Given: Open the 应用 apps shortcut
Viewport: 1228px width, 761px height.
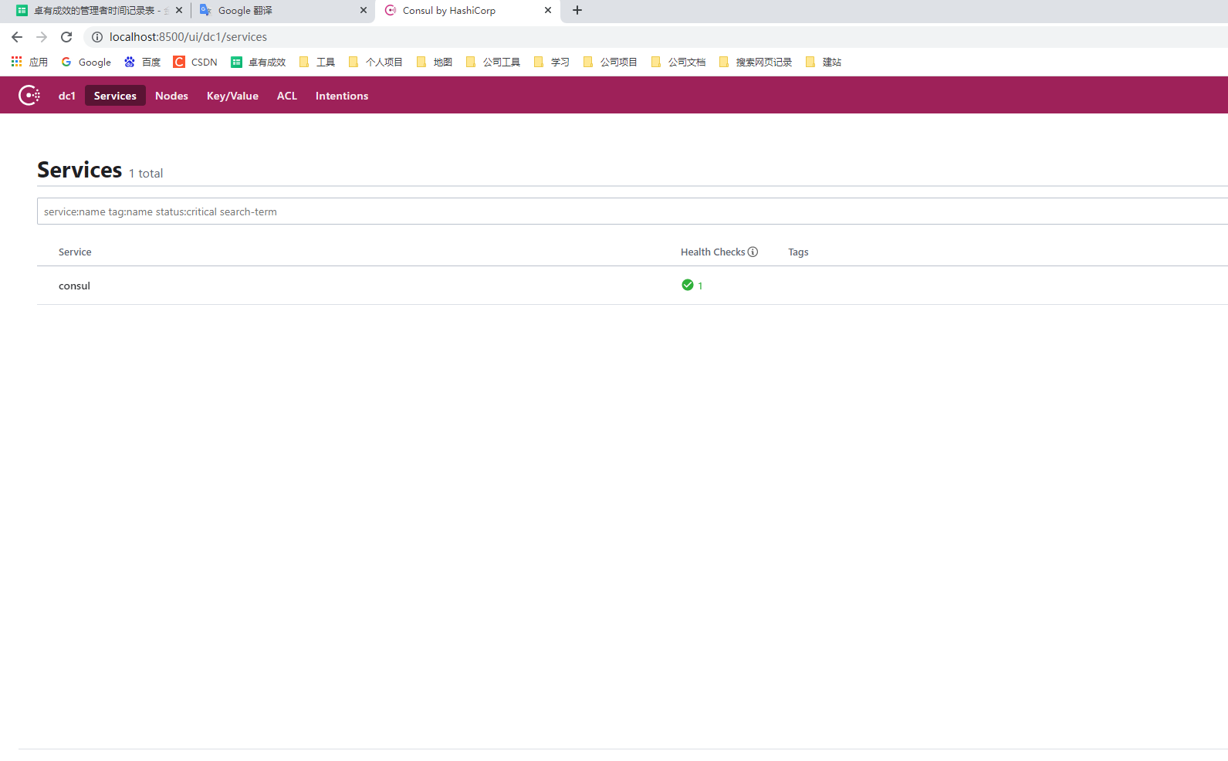Looking at the screenshot, I should [x=29, y=62].
